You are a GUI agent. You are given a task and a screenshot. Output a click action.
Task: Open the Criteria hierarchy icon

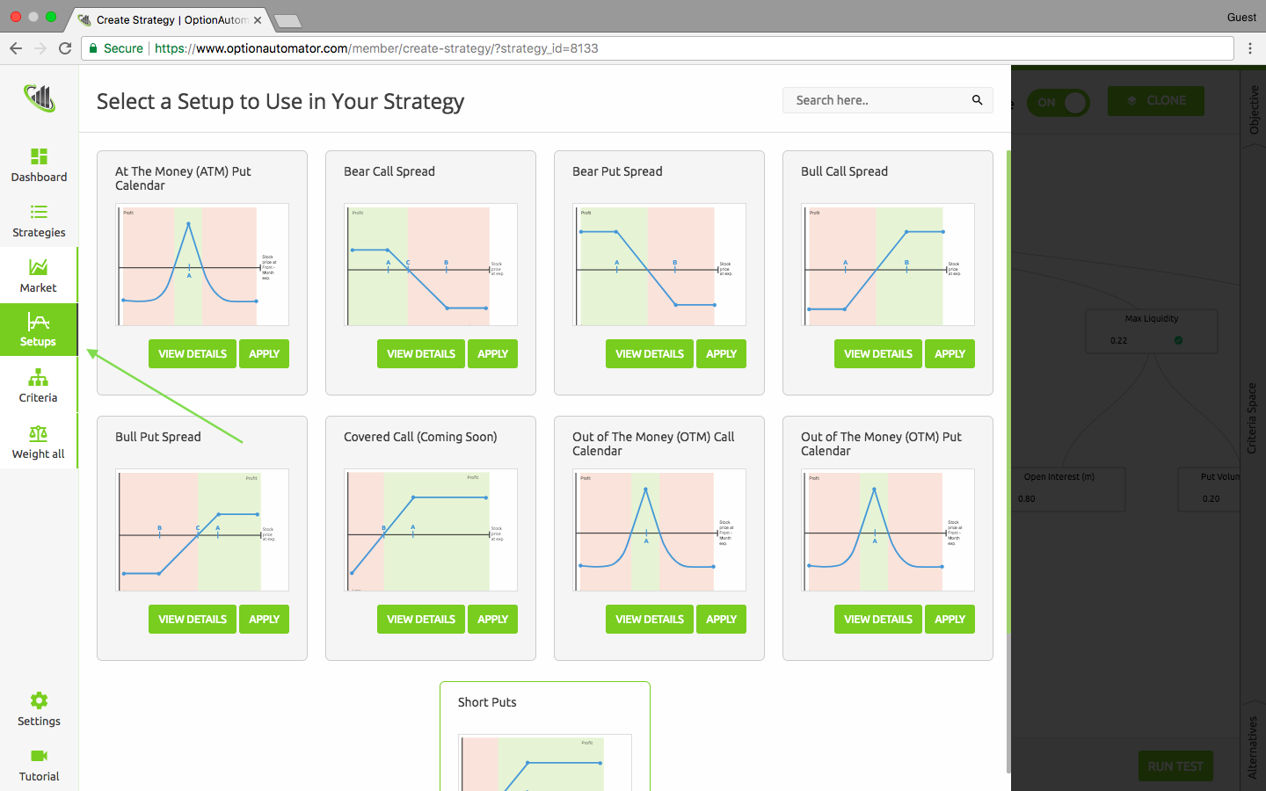pyautogui.click(x=39, y=379)
